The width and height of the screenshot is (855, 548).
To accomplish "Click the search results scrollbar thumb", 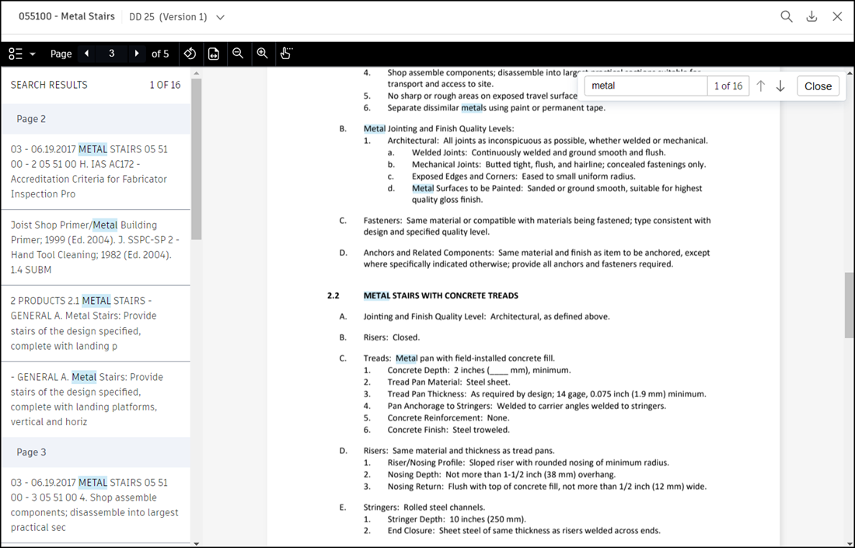I will [197, 159].
